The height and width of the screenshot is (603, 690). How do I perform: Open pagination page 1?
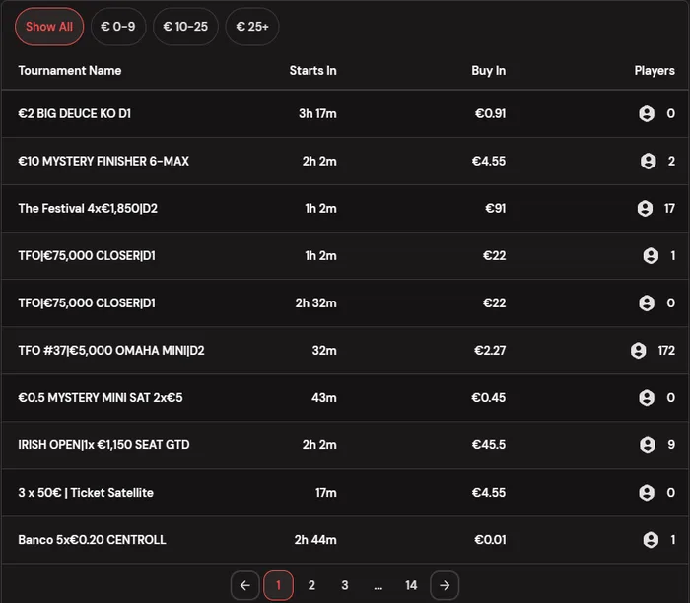[278, 585]
